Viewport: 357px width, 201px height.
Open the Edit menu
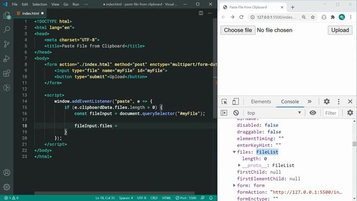[25, 4]
